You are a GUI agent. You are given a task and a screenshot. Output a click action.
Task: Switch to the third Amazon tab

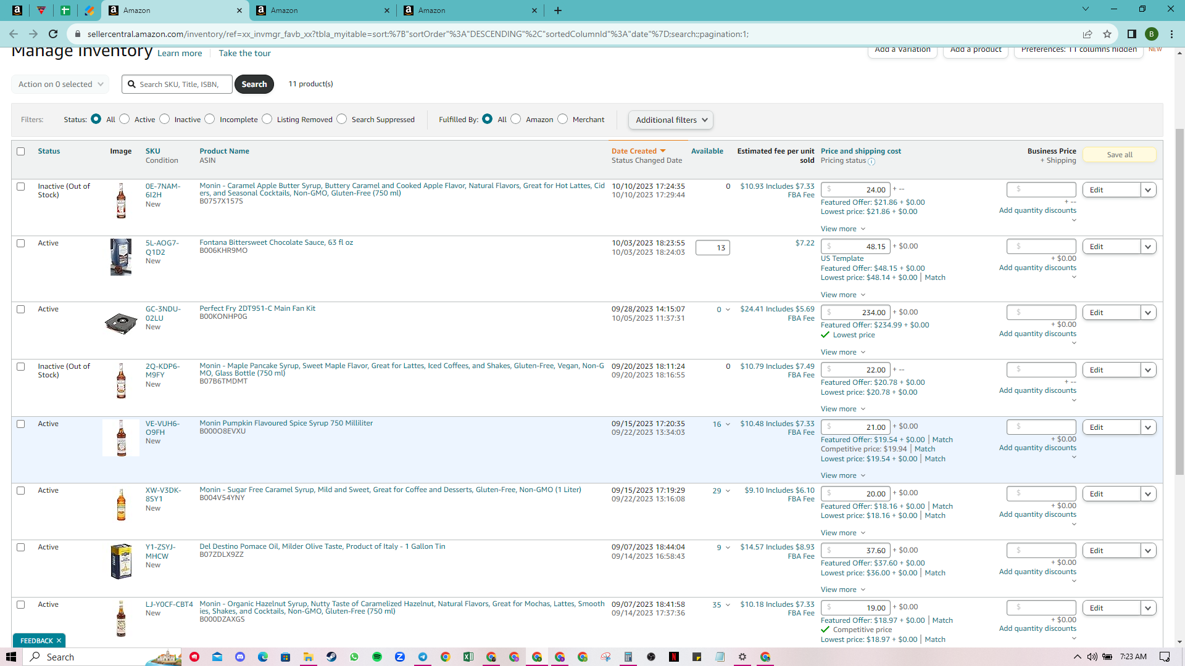pyautogui.click(x=470, y=10)
